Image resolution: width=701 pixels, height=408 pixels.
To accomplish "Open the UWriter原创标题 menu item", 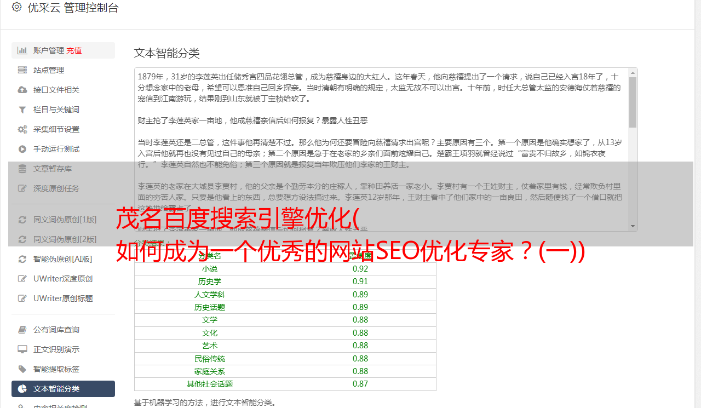I will pyautogui.click(x=63, y=298).
